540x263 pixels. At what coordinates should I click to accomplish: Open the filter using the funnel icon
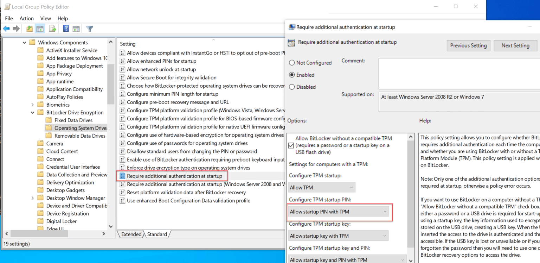[89, 29]
